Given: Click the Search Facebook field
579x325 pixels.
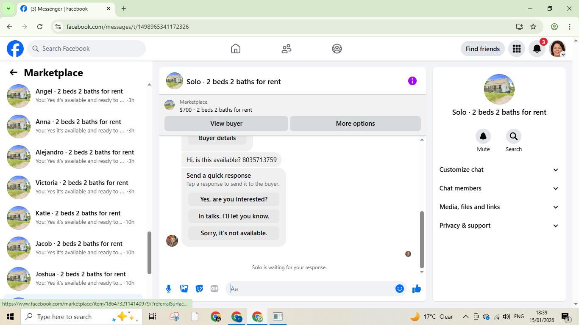Looking at the screenshot, I should click(86, 49).
